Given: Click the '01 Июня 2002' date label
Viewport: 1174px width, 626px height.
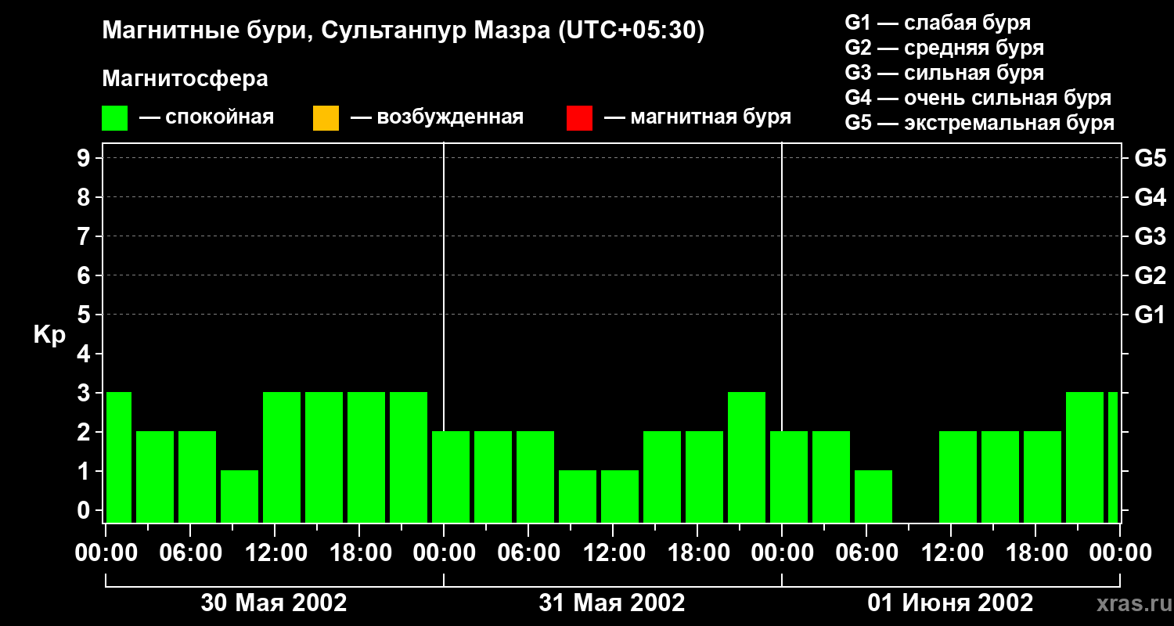Looking at the screenshot, I should pyautogui.click(x=950, y=603).
